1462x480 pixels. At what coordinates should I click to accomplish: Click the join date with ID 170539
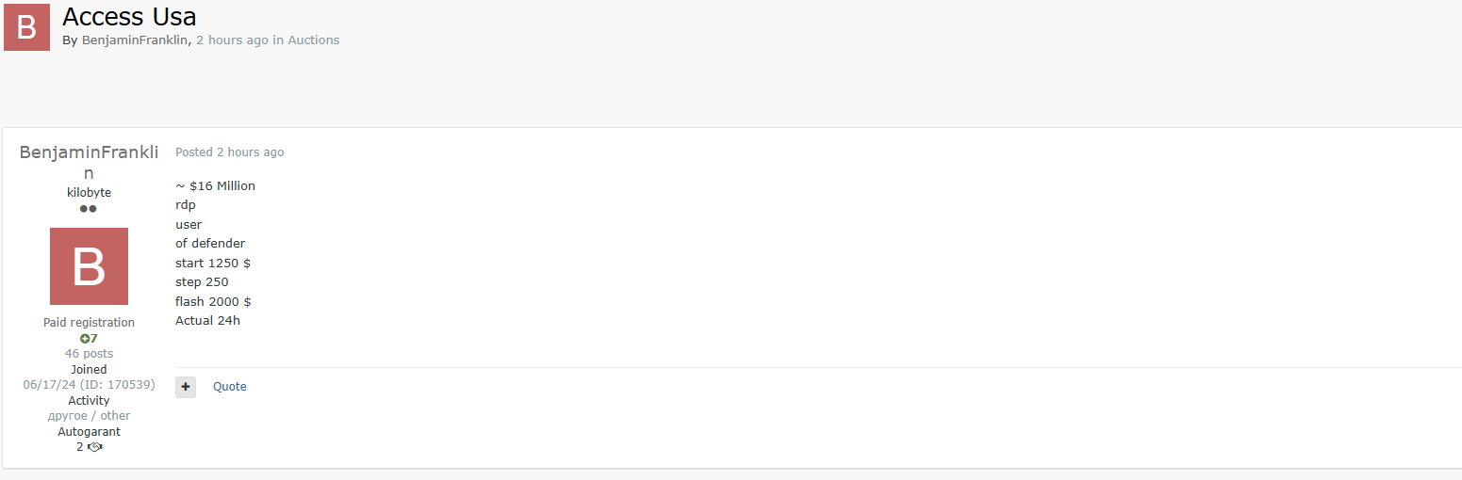click(x=89, y=385)
